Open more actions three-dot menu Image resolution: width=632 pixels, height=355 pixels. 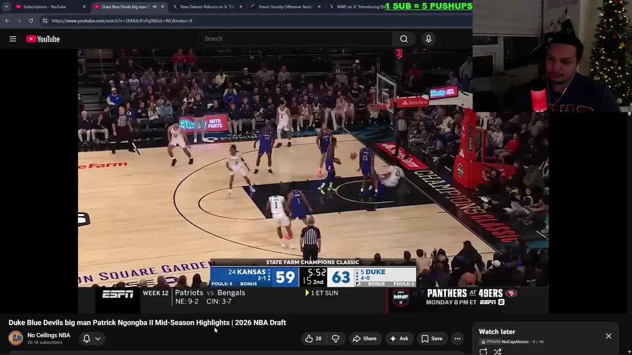458,339
